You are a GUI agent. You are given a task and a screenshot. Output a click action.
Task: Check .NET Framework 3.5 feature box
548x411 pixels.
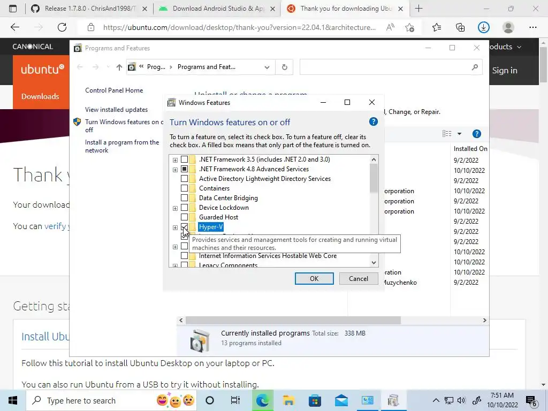184,159
